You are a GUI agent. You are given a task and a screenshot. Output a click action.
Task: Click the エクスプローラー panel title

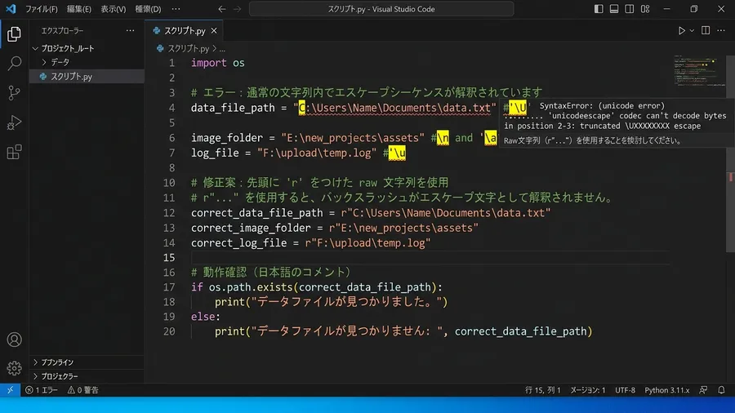point(62,31)
